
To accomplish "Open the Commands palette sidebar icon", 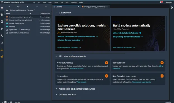I will tap(2, 29).
